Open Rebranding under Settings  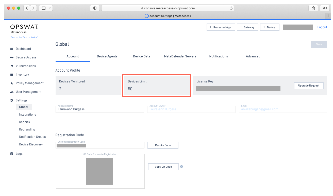(x=27, y=129)
